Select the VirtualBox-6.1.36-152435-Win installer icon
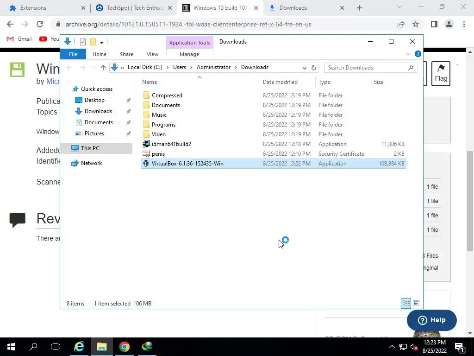Screen dimensions: 474x356 coord(146,164)
